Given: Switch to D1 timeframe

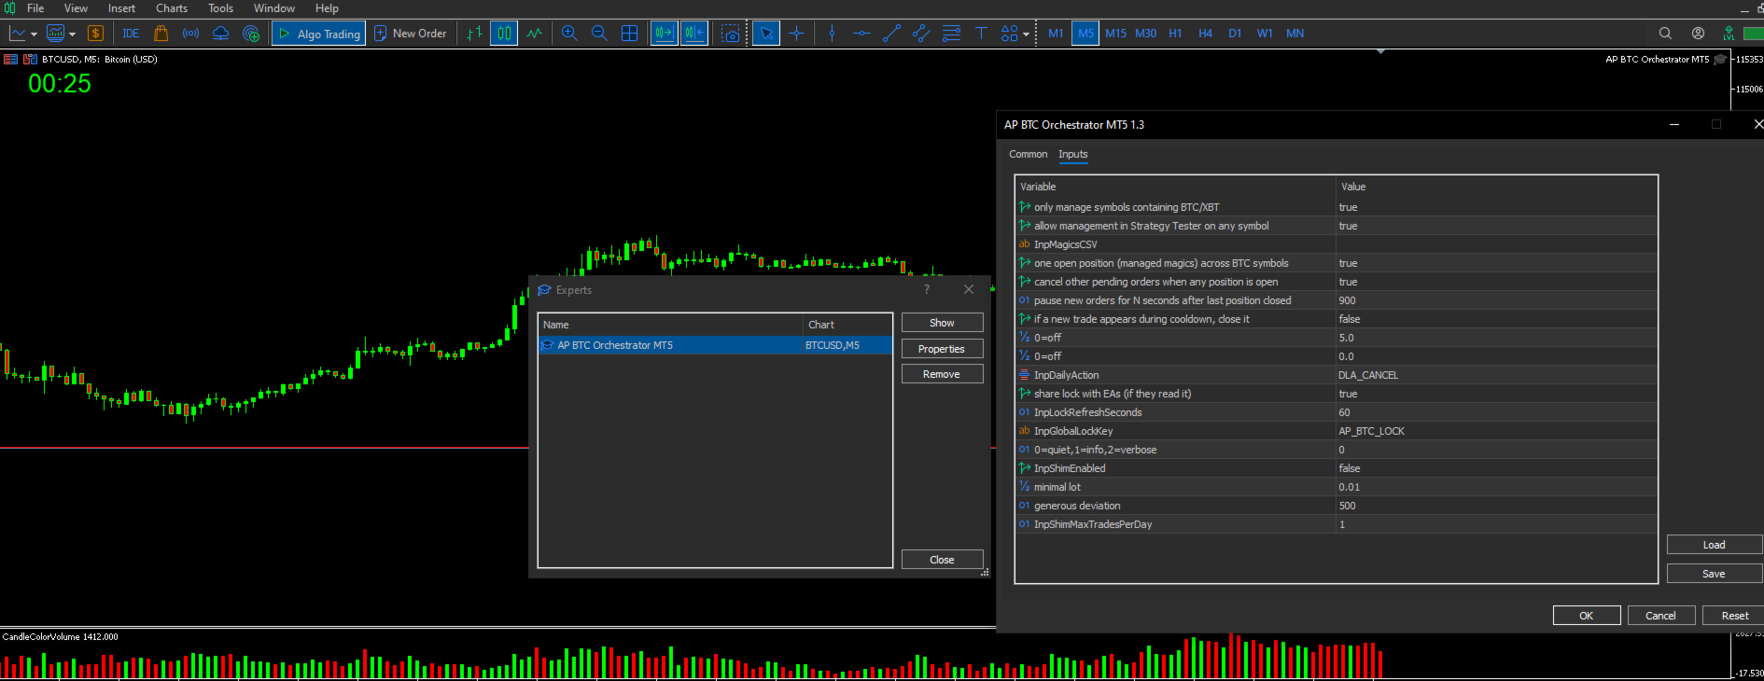Looking at the screenshot, I should 1235,34.
